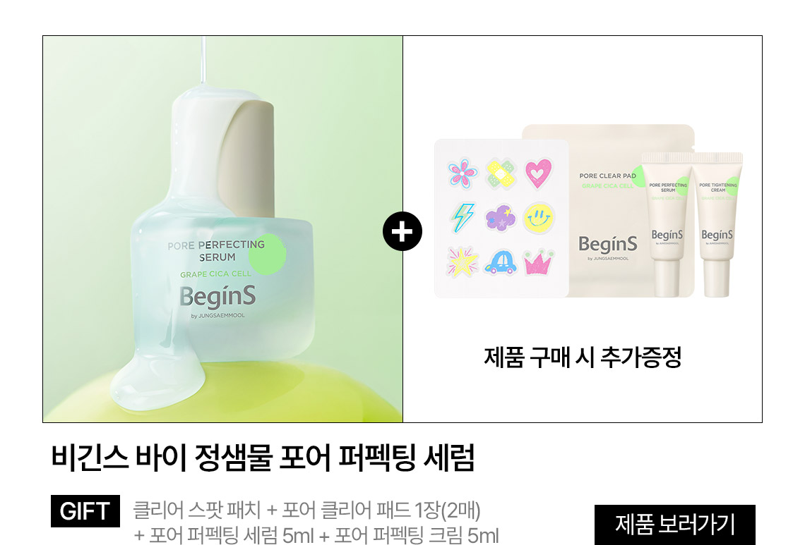Click the 비긴스 바이 정샘물 포어 퍼펙팅 세럼 title
Screen dimensions: 805x545
coord(263,458)
